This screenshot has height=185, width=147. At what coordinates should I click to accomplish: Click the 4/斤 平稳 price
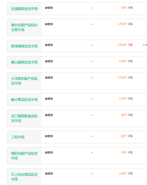pos(127,8)
